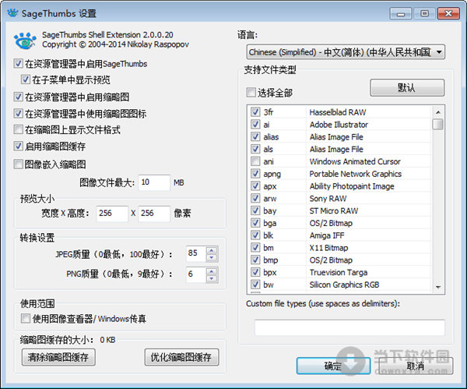Uncheck the ai file type

click(255, 124)
